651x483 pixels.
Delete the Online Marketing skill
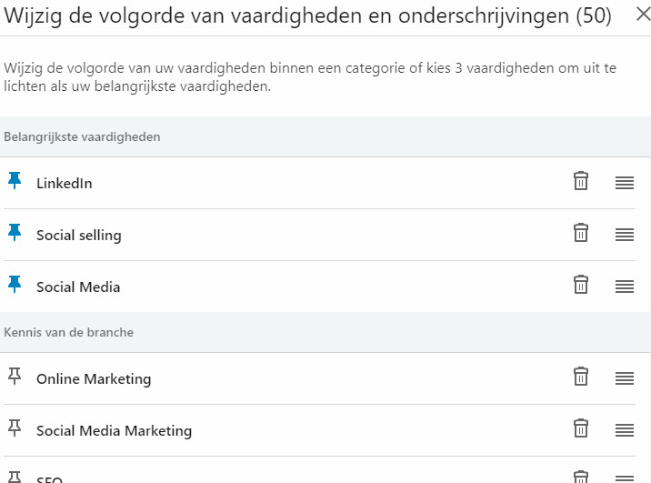coord(580,377)
